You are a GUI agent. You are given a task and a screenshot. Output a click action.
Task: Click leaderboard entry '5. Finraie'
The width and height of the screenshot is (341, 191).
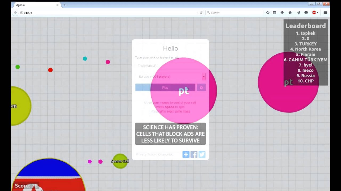pos(306,54)
